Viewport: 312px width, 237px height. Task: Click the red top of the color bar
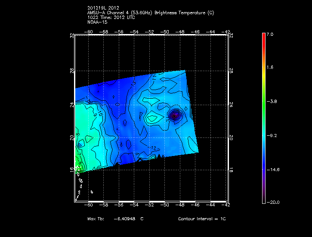[x=263, y=37]
